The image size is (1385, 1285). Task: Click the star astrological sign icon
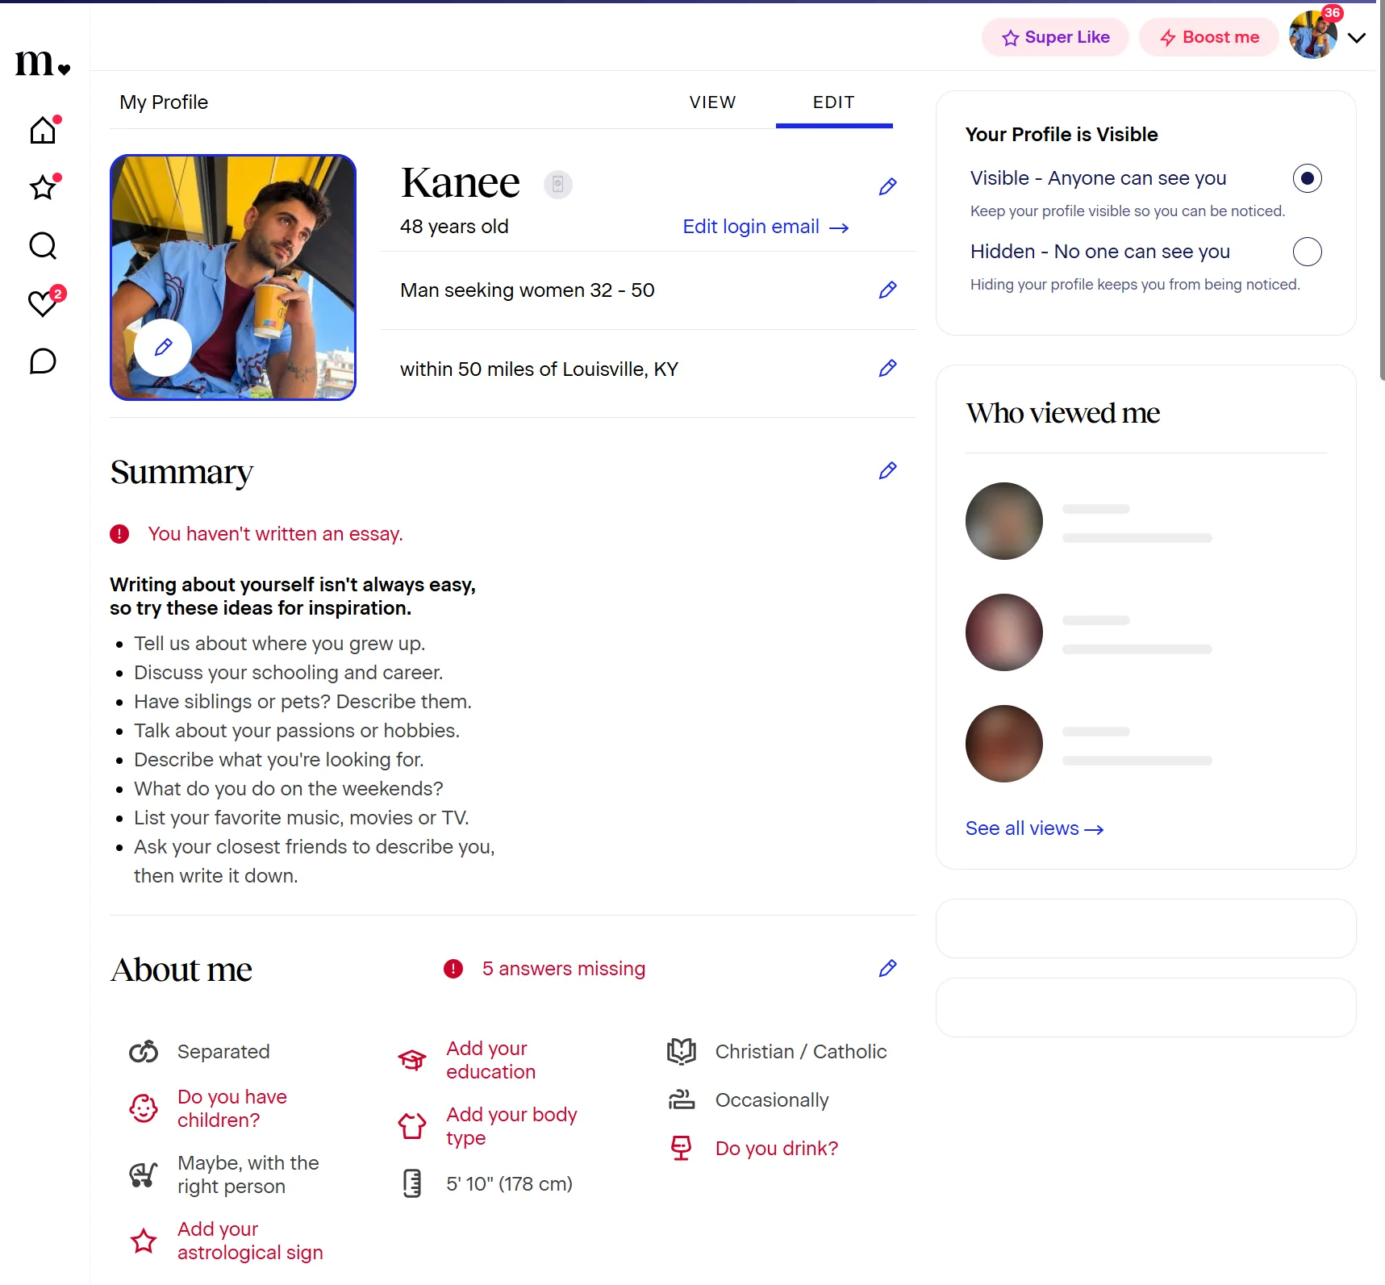click(144, 1241)
